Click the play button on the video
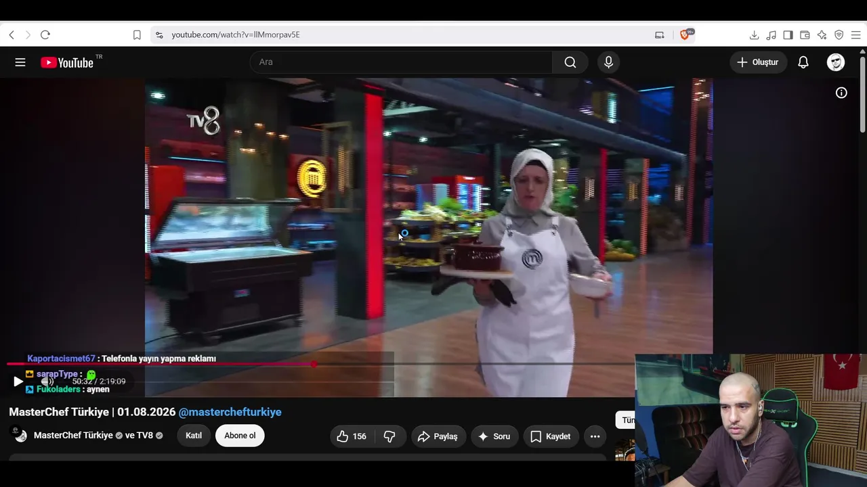The height and width of the screenshot is (487, 867). coord(18,381)
